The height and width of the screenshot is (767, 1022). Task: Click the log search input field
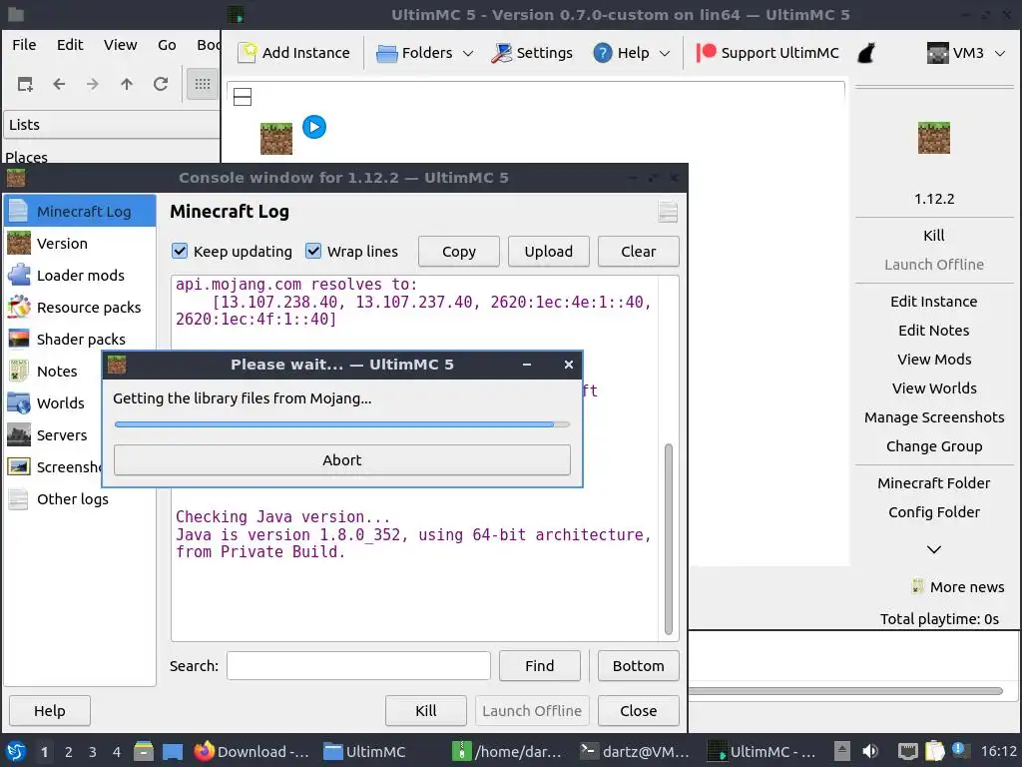pyautogui.click(x=358, y=666)
